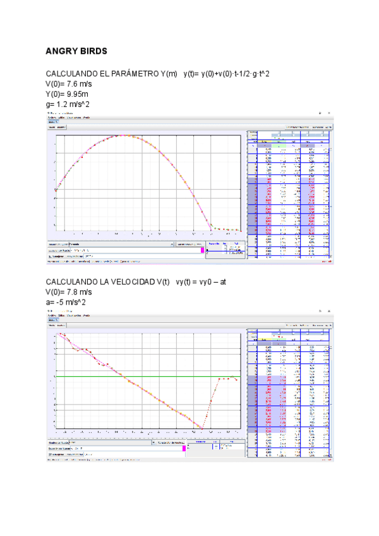
Task: Click the first toolbar button above the parabola plot
Action: pyautogui.click(x=53, y=128)
